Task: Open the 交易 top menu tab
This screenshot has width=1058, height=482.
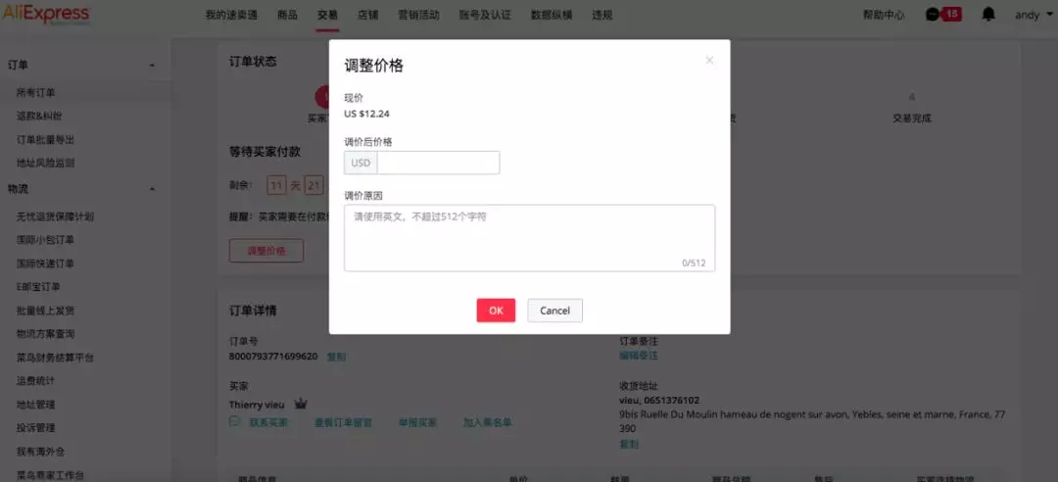Action: 327,15
